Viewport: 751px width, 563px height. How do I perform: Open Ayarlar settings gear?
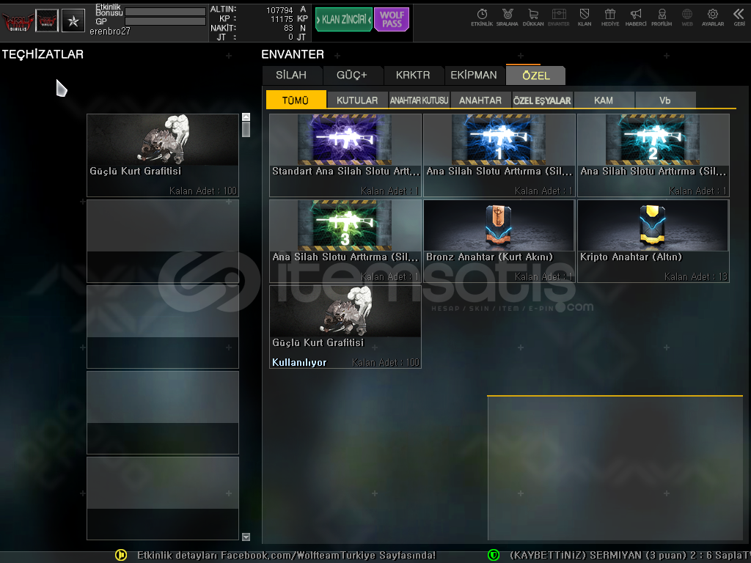coord(712,16)
